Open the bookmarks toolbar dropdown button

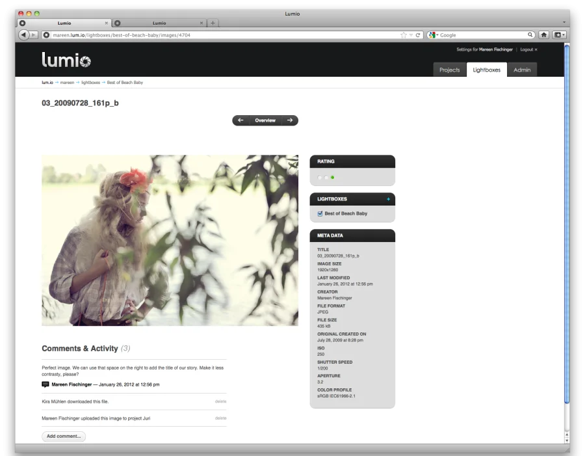coord(559,35)
